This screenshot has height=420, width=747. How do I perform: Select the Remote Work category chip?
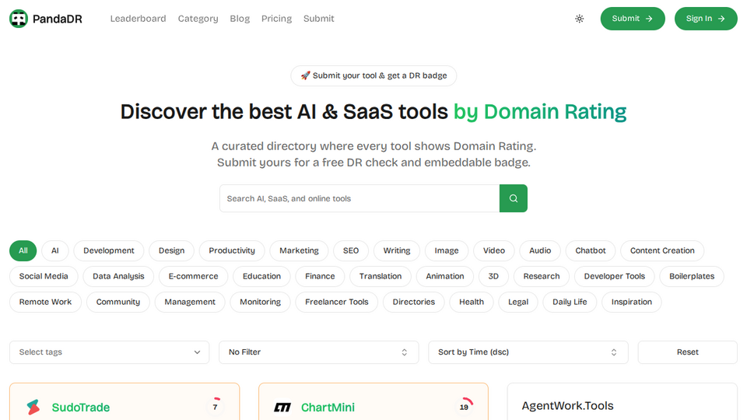coord(45,302)
